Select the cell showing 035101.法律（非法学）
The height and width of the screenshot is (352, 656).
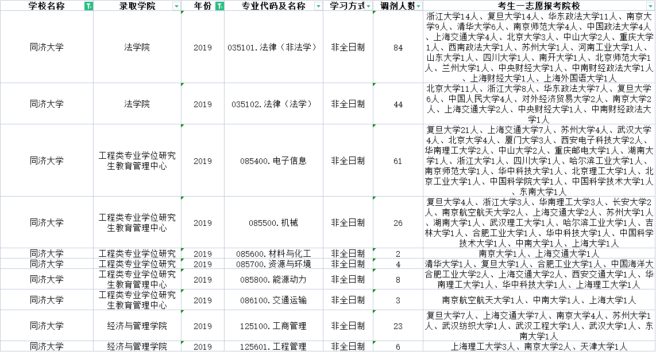(x=274, y=46)
